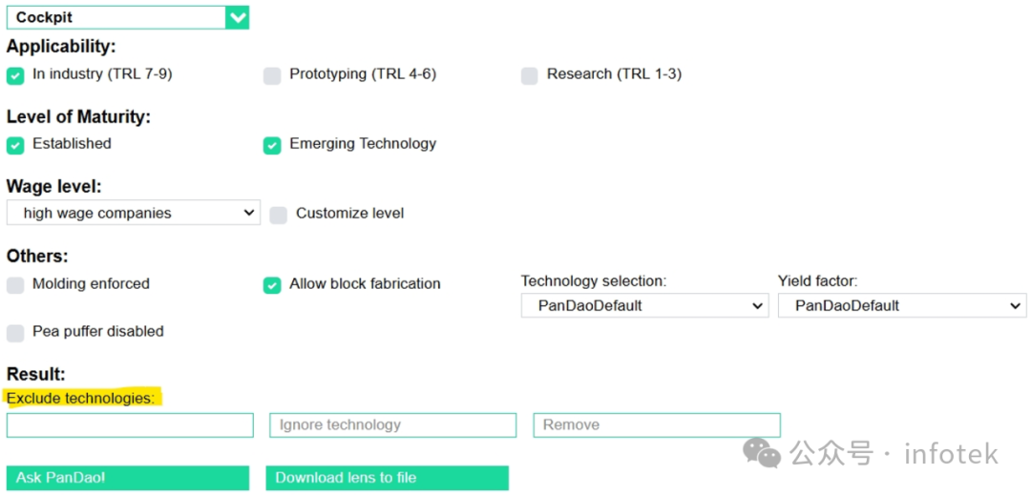
Task: Open the high wage companies dropdown
Action: [133, 213]
